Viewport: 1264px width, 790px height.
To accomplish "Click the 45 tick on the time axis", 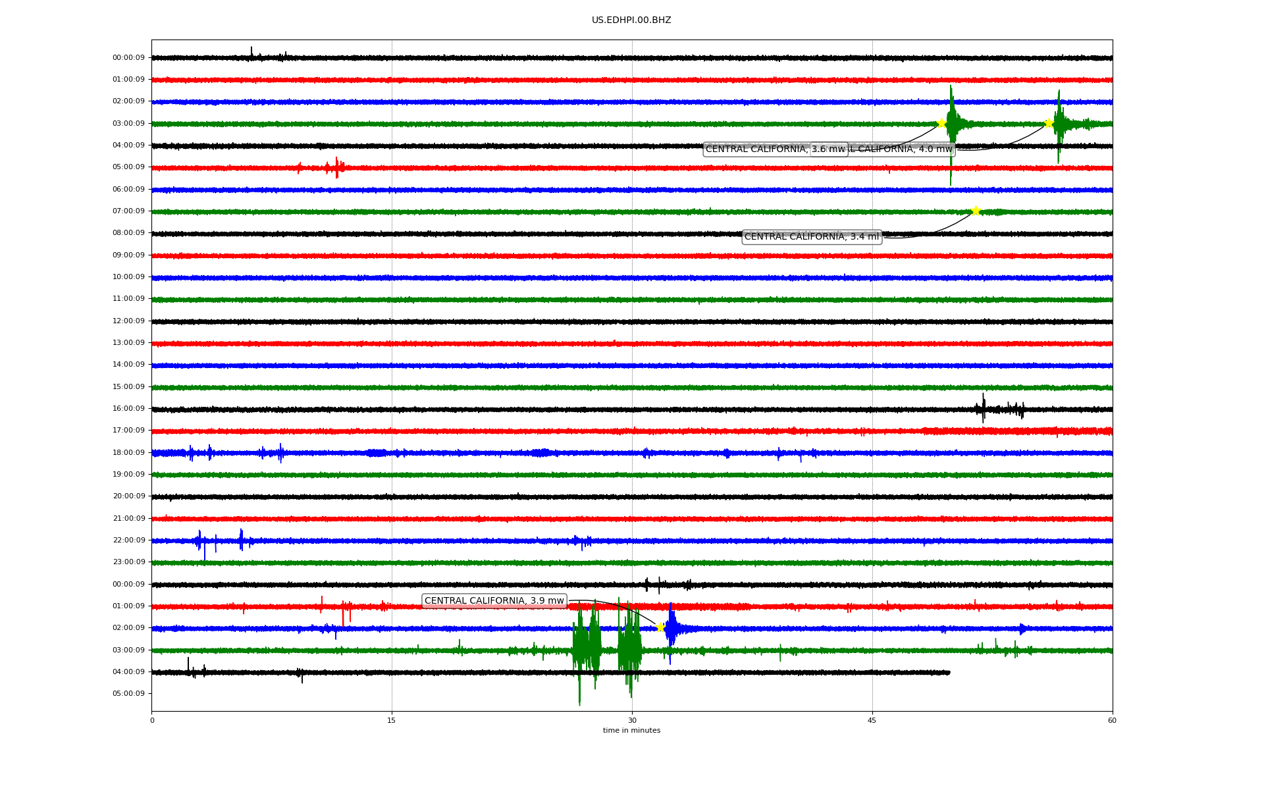I will click(x=872, y=720).
